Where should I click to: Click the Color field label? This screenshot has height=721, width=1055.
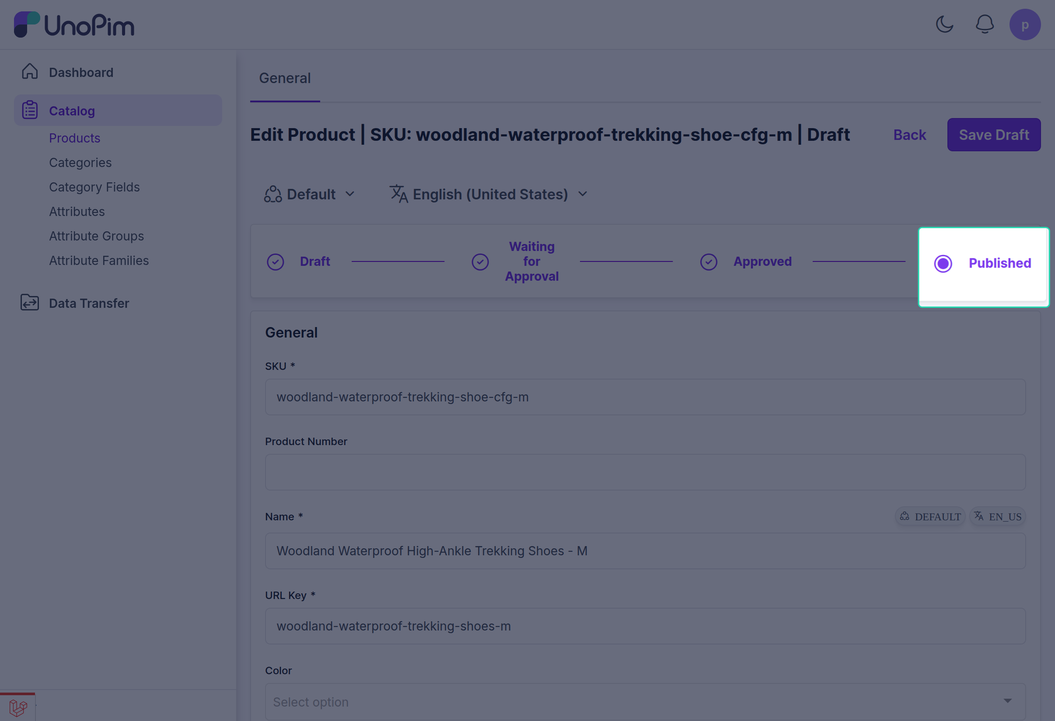(x=278, y=671)
